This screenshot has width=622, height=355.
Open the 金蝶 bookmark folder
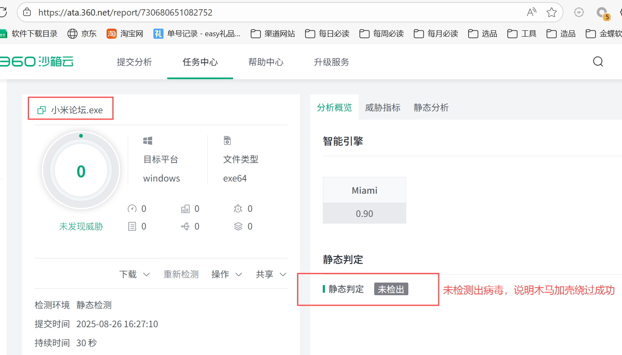click(x=603, y=34)
